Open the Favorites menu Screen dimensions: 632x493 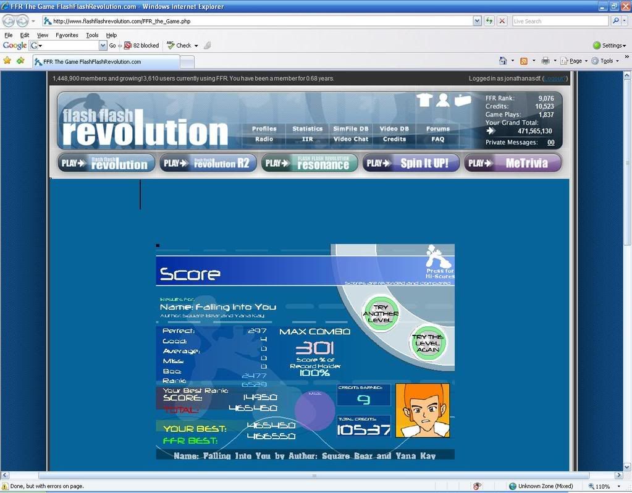click(x=67, y=35)
